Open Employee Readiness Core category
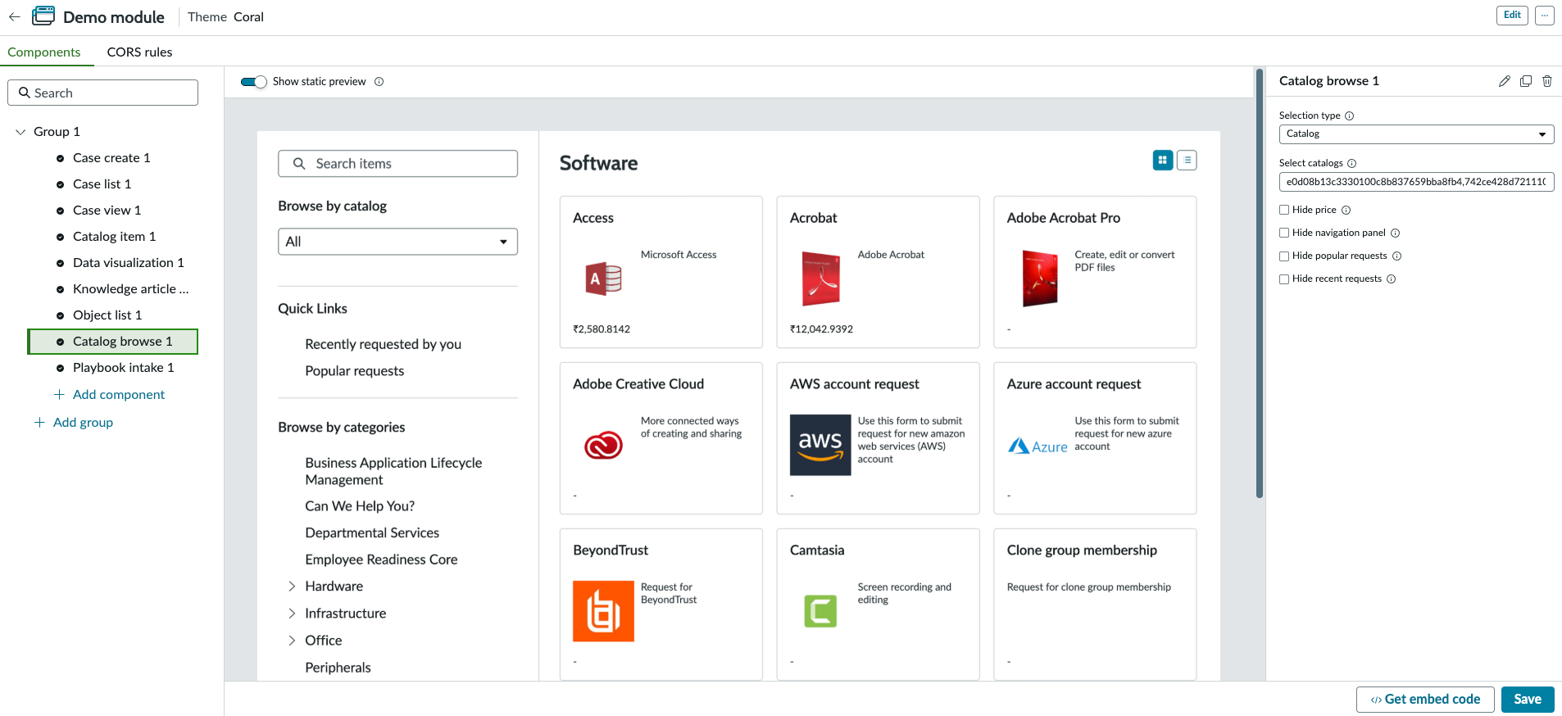Image resolution: width=1562 pixels, height=716 pixels. 381,560
